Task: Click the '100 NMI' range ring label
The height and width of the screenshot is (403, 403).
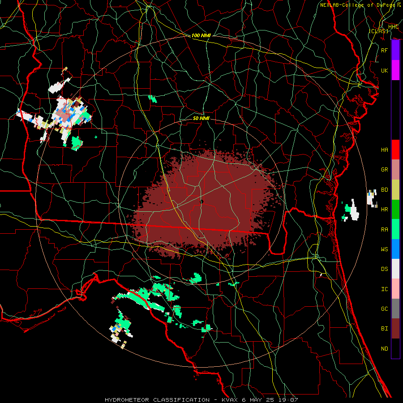Action: click(201, 35)
